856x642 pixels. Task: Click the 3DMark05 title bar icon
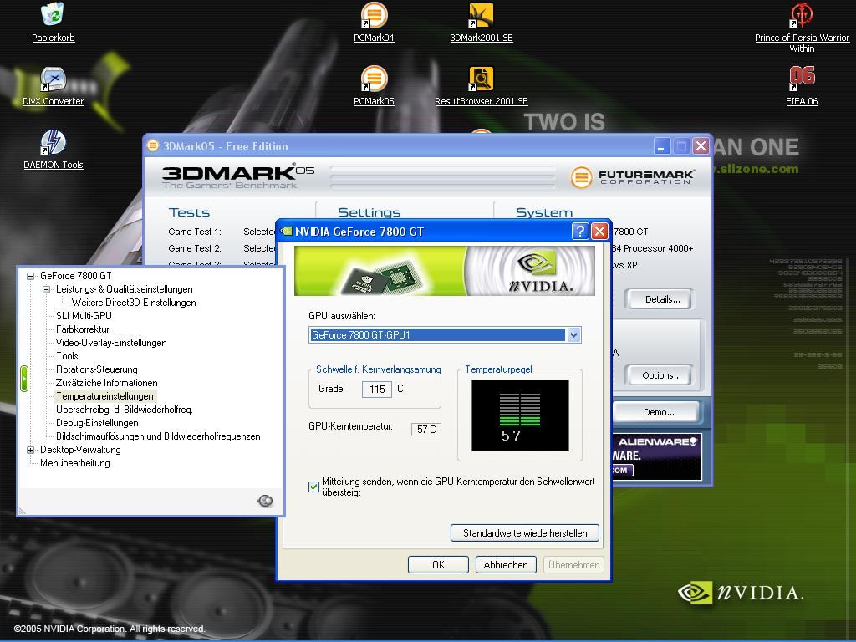154,145
